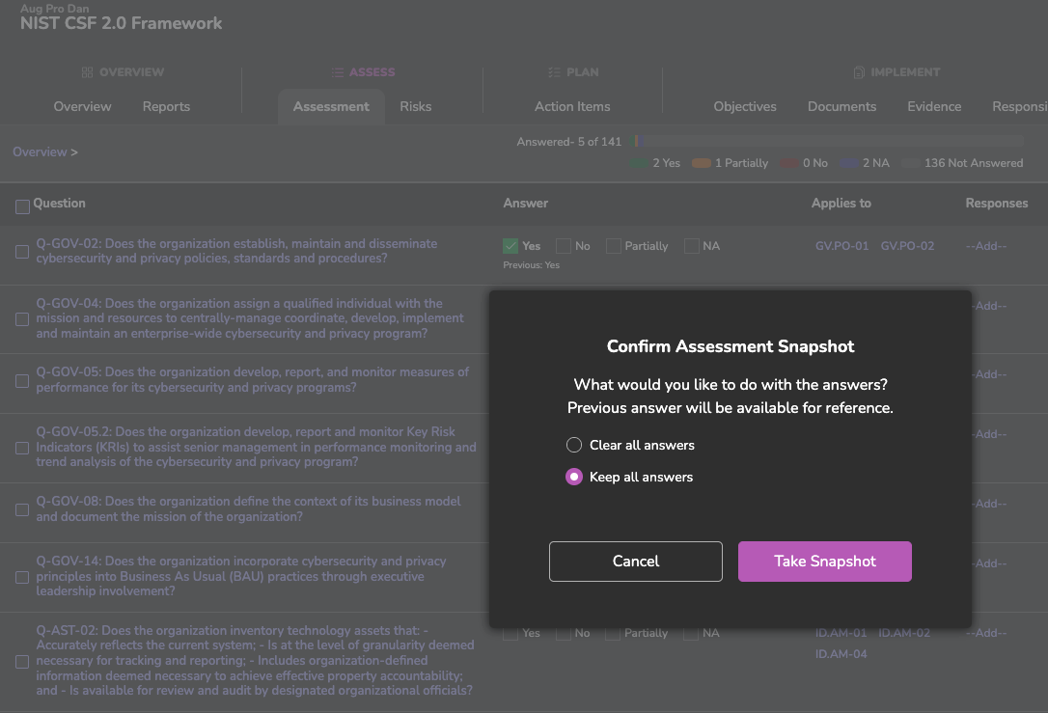Click the Overview breadcrumb link
The image size is (1048, 713).
[x=40, y=151]
